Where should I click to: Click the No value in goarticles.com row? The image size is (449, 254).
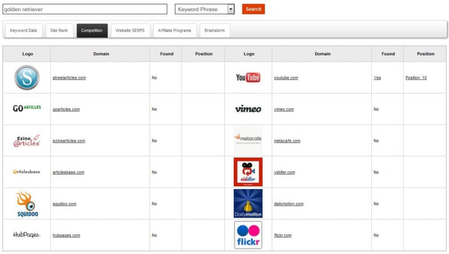(154, 109)
